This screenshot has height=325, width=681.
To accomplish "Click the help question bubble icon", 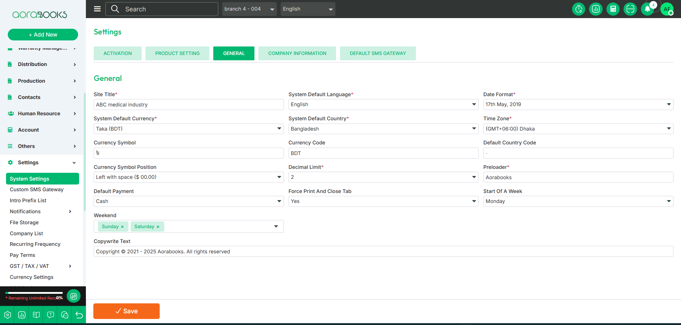I will [50, 315].
